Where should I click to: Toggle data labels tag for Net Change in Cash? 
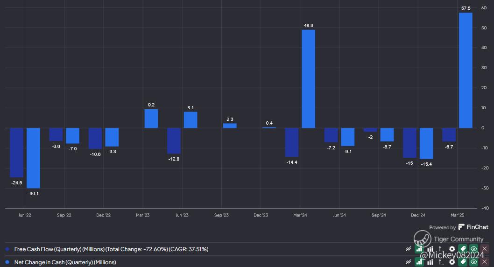click(462, 262)
